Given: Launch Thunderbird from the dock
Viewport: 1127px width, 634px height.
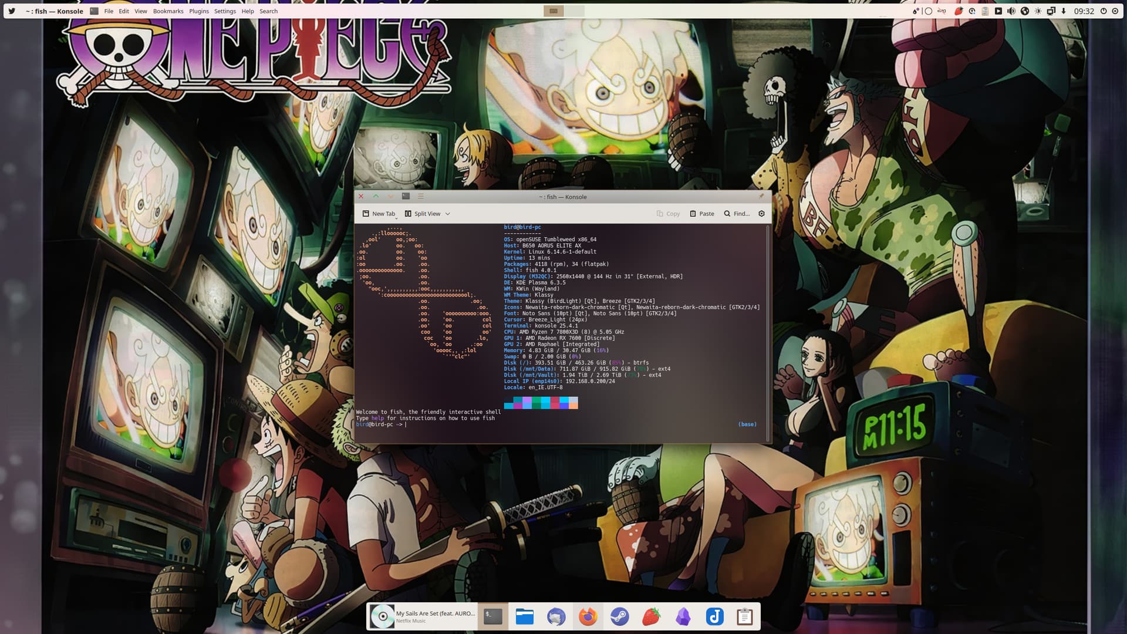Looking at the screenshot, I should 556,616.
